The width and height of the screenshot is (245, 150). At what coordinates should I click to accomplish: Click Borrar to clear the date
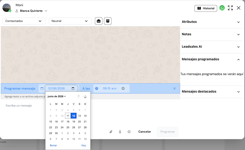tap(53, 145)
